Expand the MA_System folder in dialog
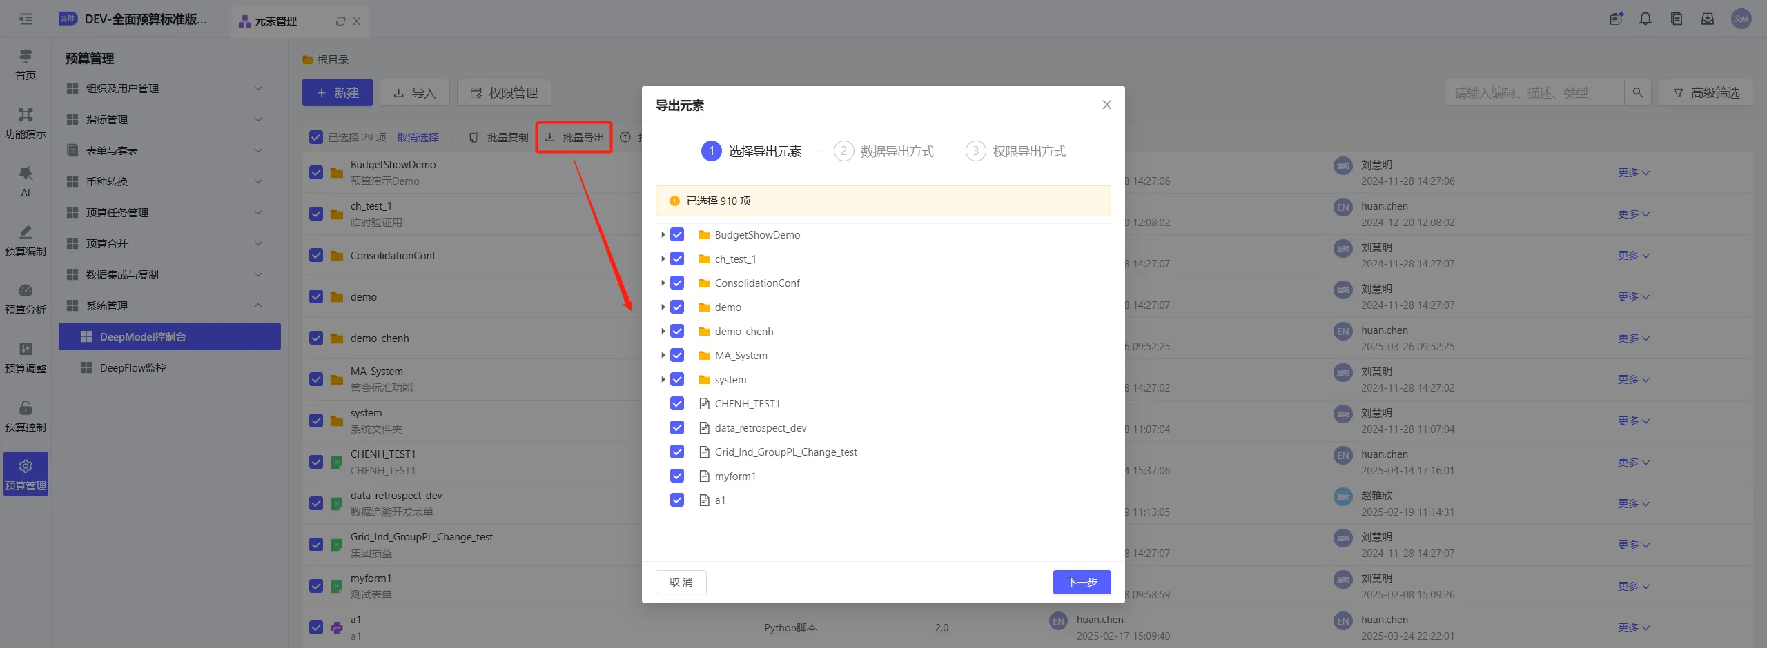This screenshot has width=1767, height=648. click(x=663, y=356)
